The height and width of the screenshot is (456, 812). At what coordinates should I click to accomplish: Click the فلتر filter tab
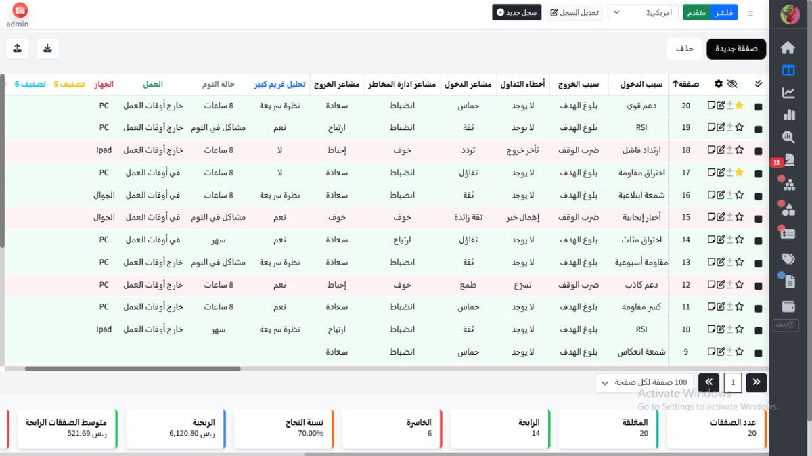tap(725, 13)
